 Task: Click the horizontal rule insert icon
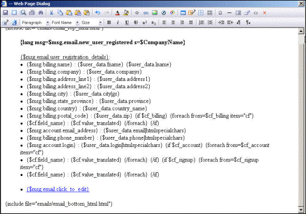(230, 13)
